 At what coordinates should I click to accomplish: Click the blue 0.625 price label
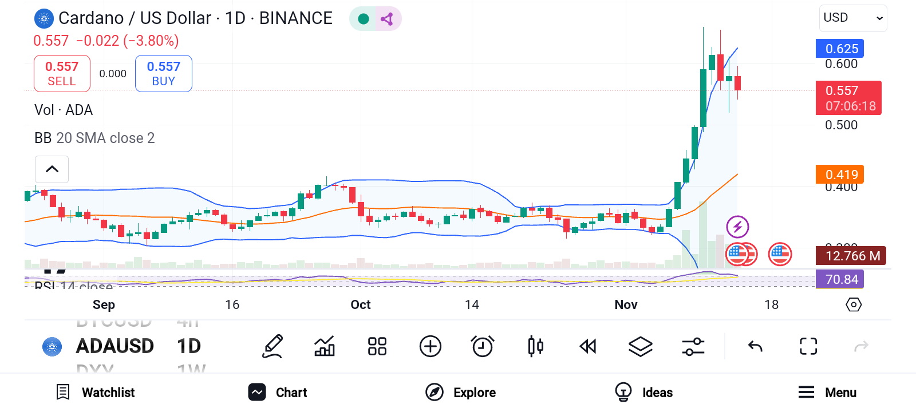tap(840, 49)
